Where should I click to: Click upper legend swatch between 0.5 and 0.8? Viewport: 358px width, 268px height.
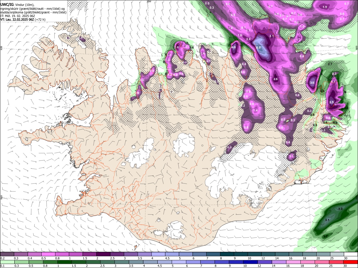pos(48,254)
